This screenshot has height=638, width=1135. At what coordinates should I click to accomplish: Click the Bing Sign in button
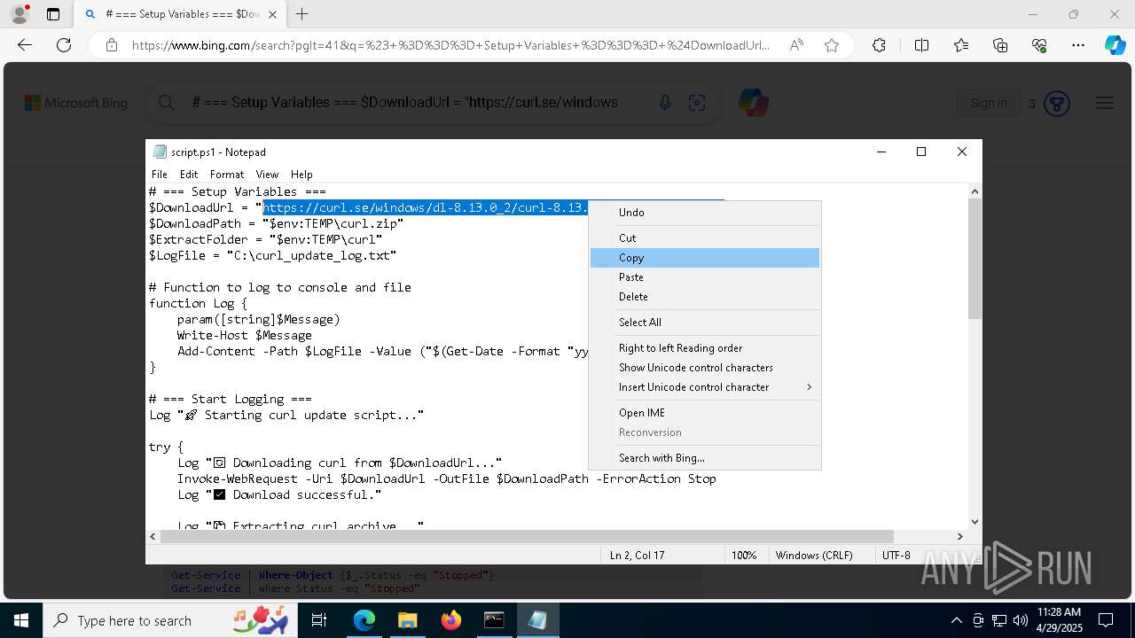[x=988, y=103]
